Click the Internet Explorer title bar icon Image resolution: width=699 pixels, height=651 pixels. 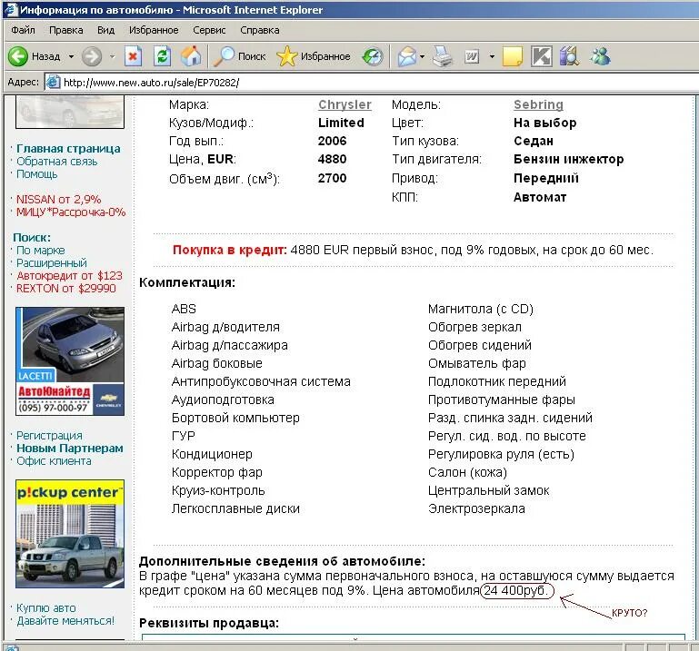[x=11, y=9]
